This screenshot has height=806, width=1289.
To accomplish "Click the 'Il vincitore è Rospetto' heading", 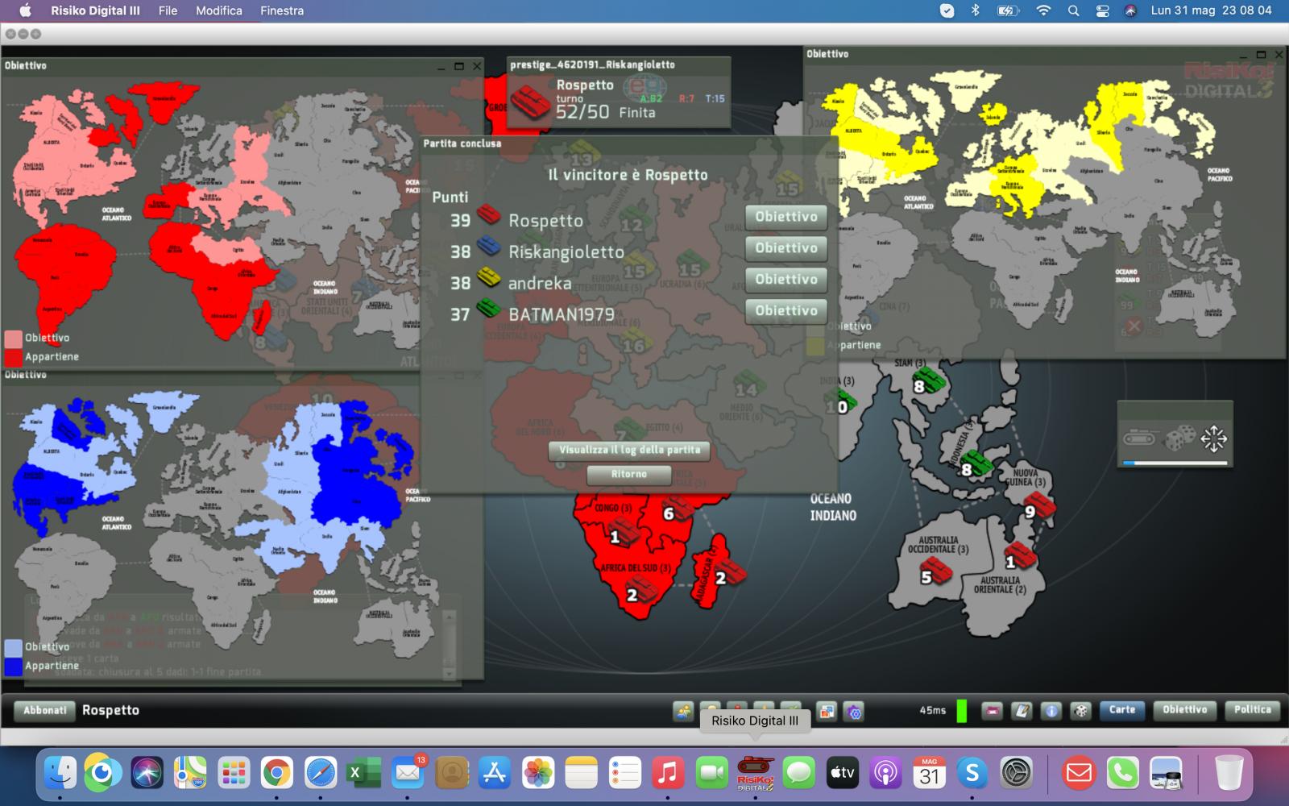I will 628,175.
